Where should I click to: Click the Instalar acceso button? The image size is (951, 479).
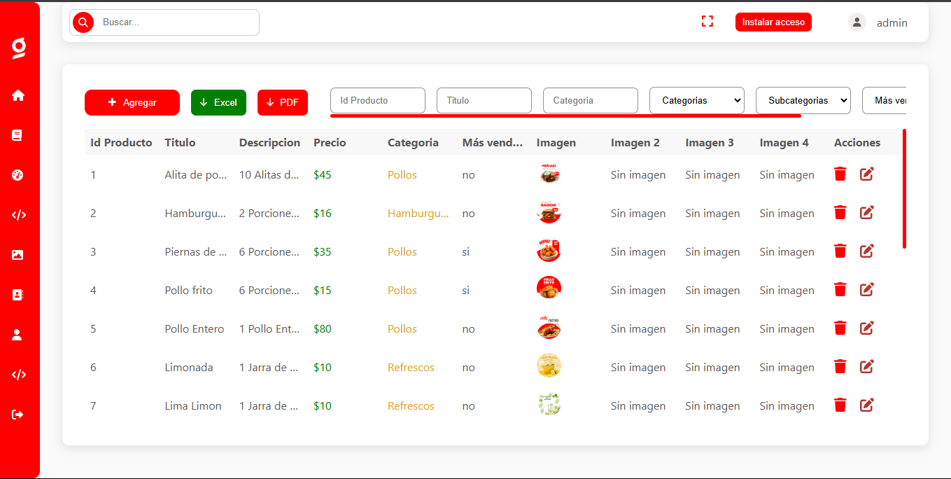[x=773, y=22]
